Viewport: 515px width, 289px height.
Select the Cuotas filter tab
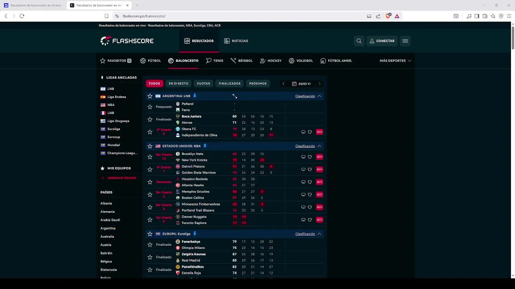(x=204, y=84)
